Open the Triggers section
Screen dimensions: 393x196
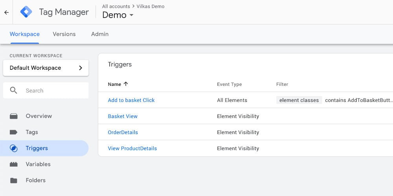37,148
